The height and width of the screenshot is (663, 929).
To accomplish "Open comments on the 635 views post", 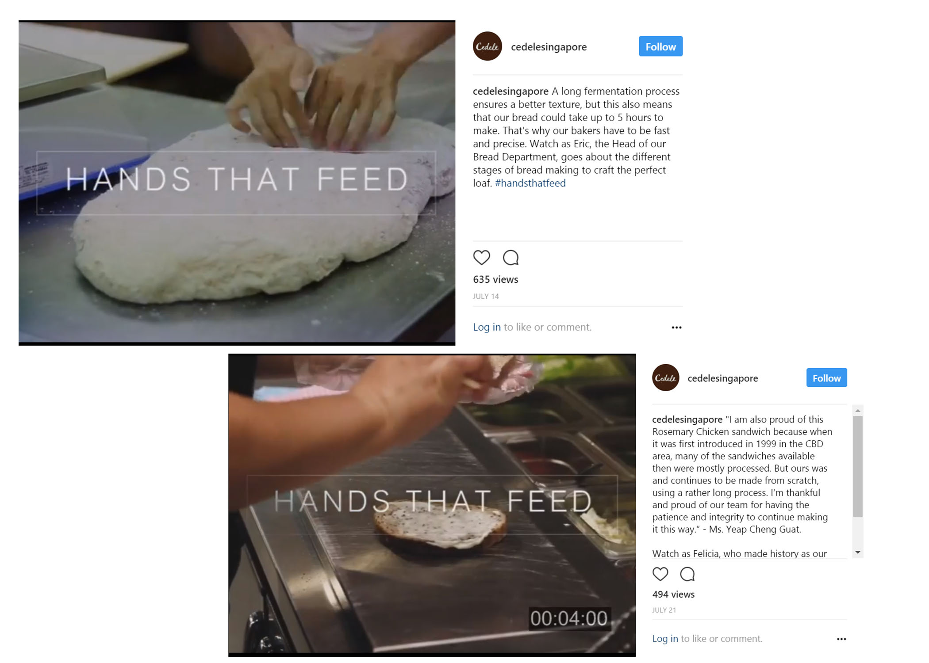I will click(511, 257).
